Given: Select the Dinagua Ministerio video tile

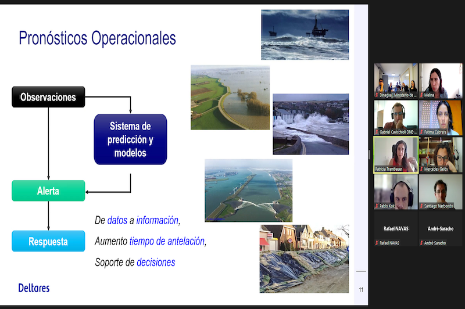Looking at the screenshot, I should tap(396, 81).
